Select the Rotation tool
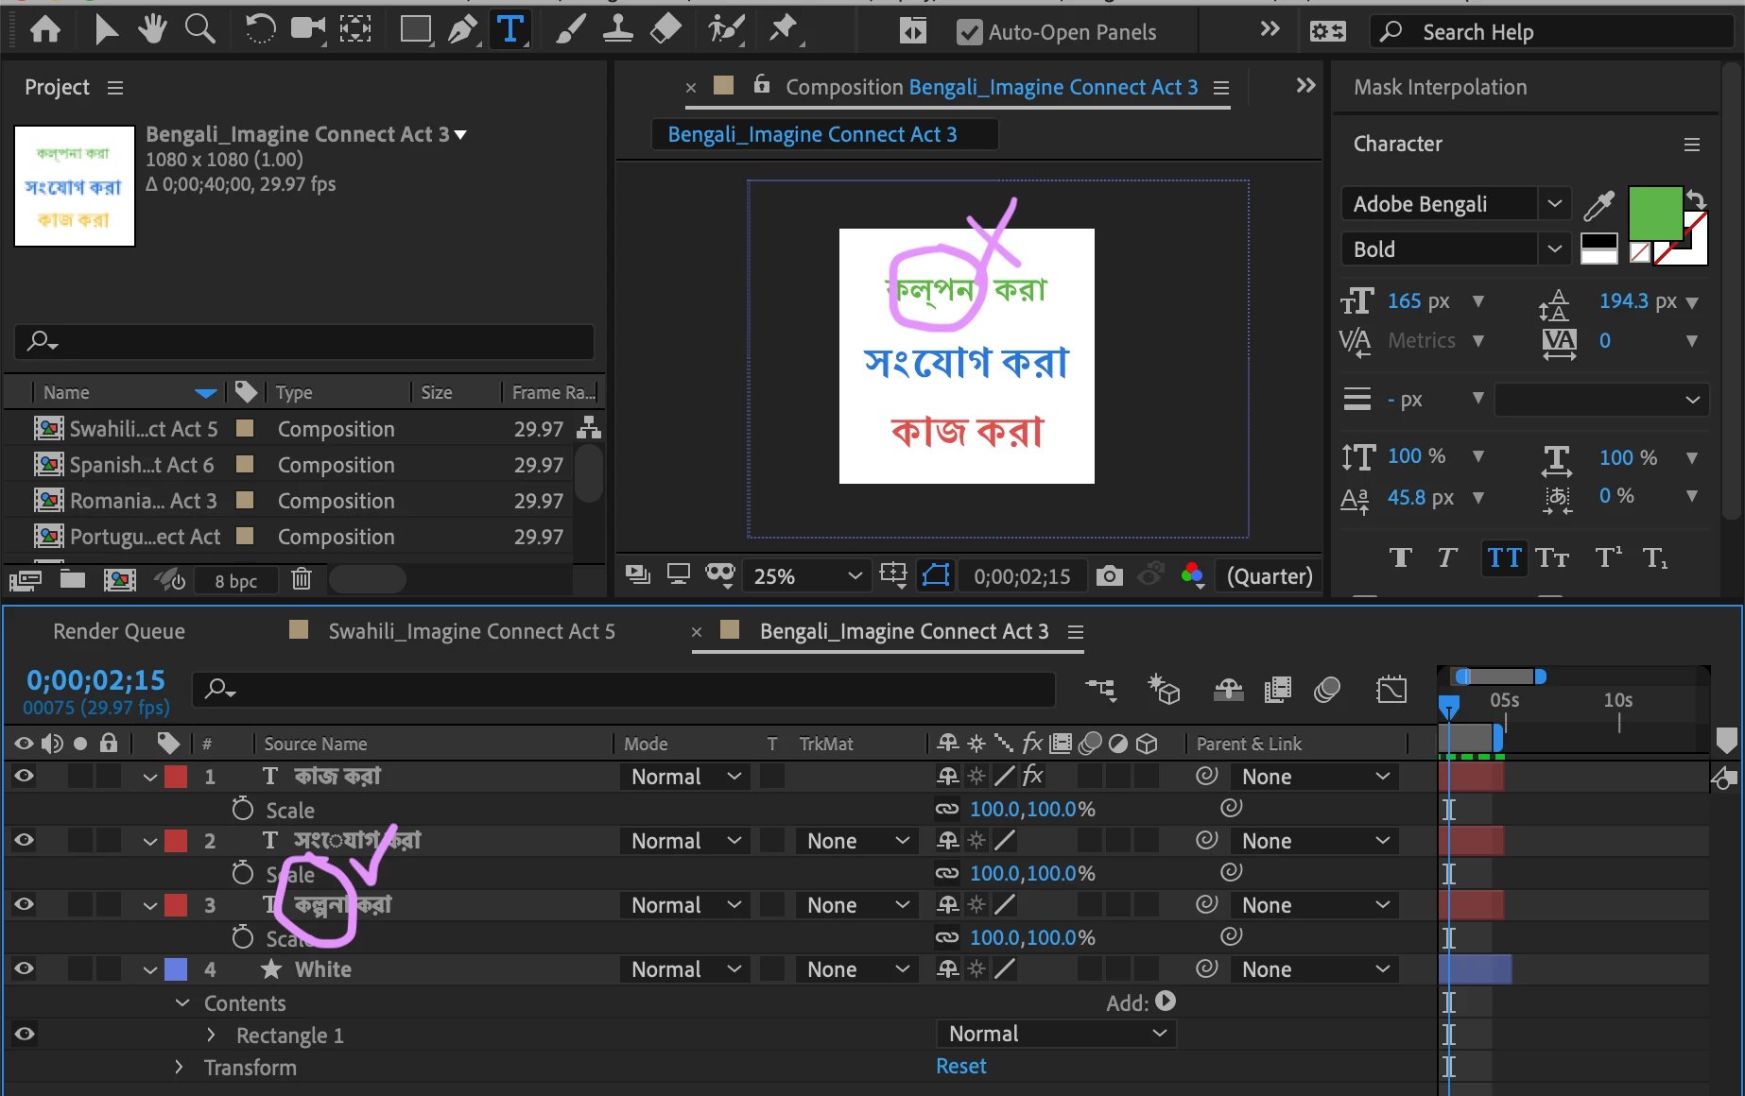 [260, 30]
